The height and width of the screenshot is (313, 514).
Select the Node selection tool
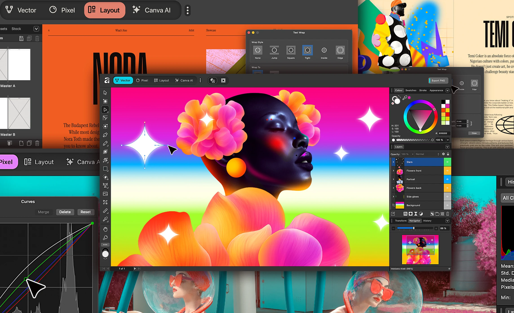click(105, 109)
